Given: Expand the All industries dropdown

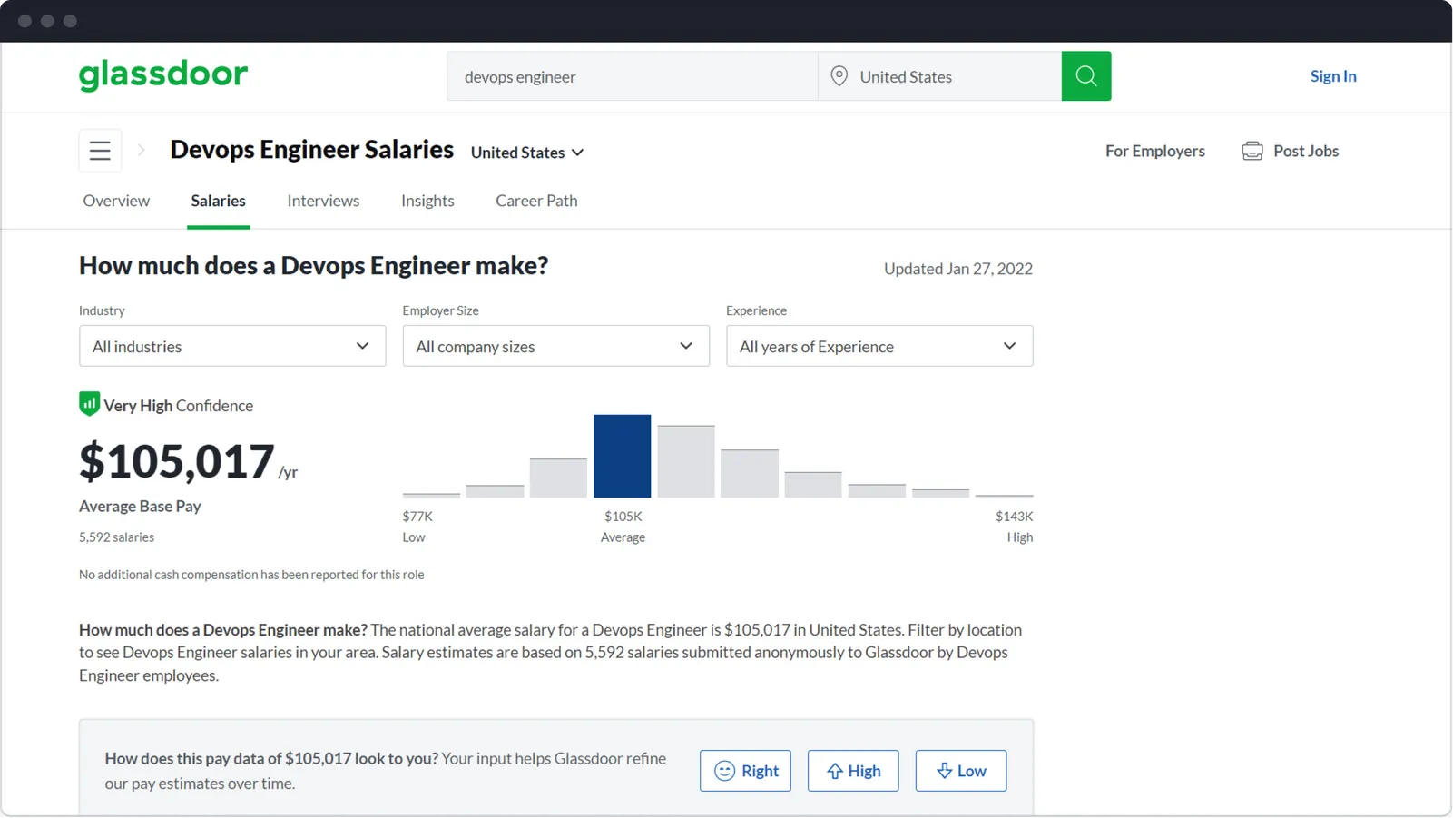Looking at the screenshot, I should 232,346.
